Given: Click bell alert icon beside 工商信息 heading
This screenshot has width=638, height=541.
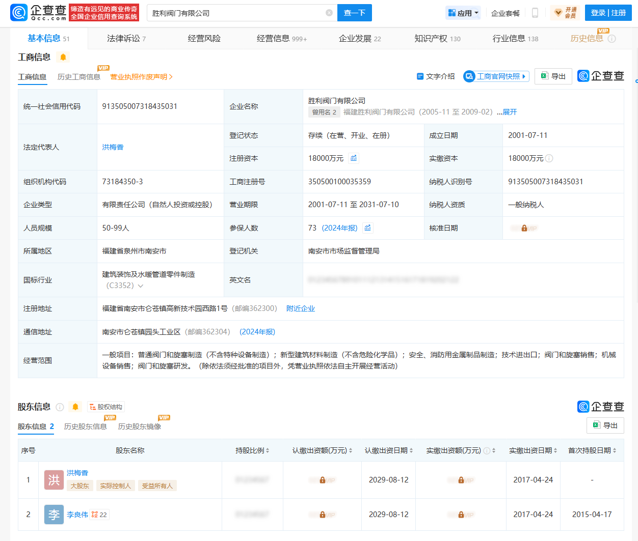Looking at the screenshot, I should pyautogui.click(x=63, y=57).
